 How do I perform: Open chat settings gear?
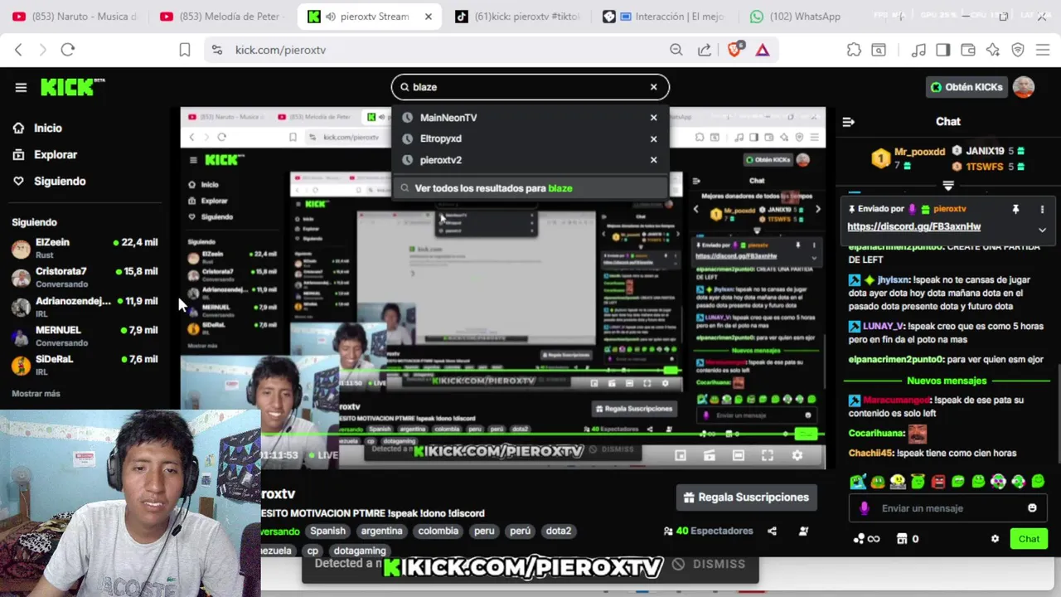coord(995,539)
